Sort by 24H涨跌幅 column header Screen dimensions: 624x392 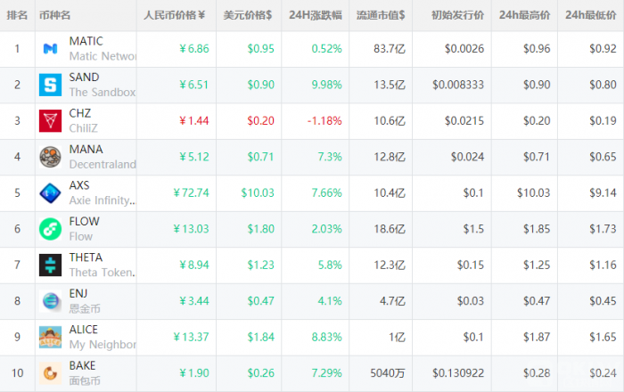(316, 15)
